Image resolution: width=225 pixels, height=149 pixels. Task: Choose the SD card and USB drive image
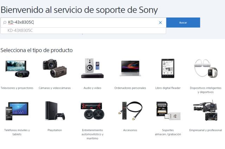tap(168, 111)
